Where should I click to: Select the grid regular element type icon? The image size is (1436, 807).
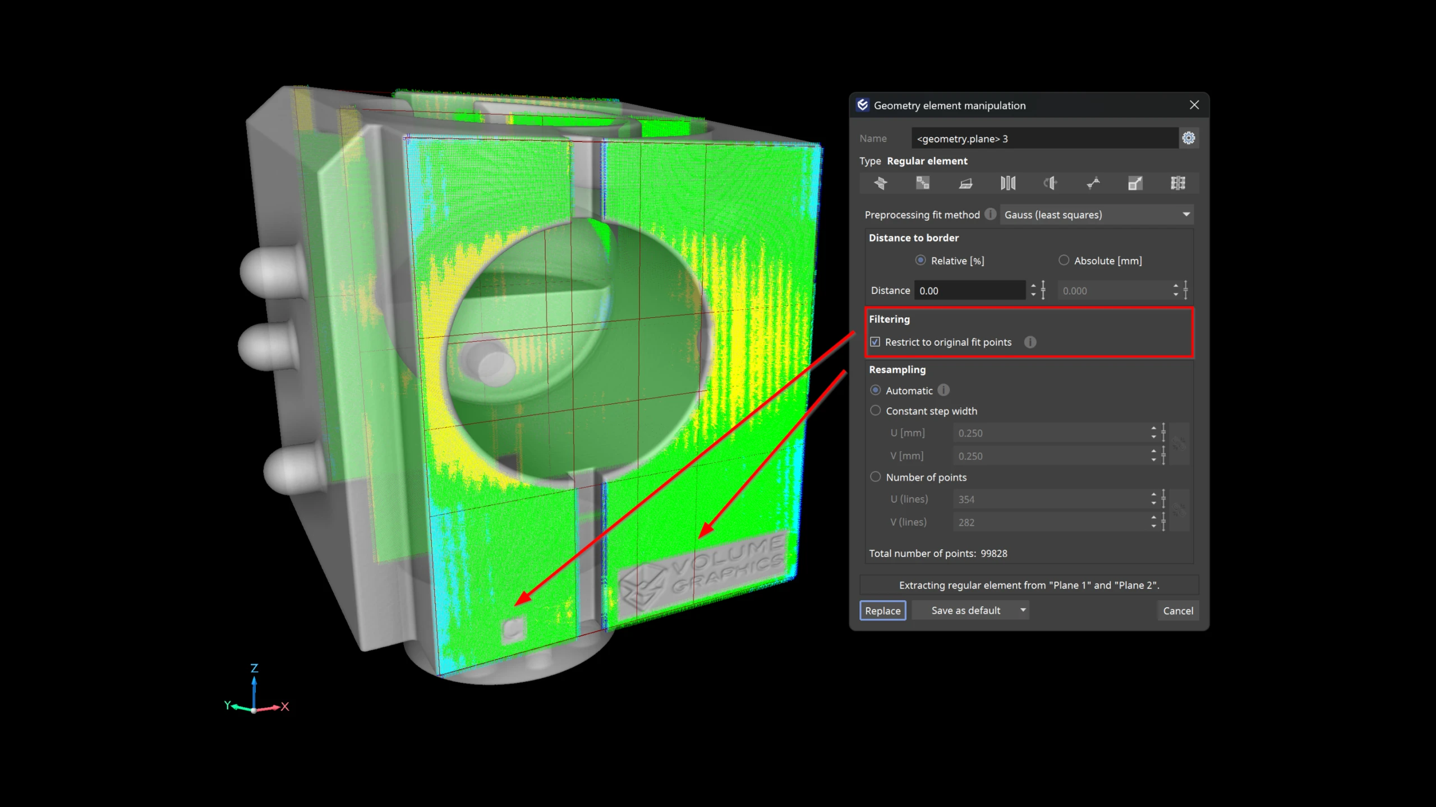click(x=1178, y=183)
